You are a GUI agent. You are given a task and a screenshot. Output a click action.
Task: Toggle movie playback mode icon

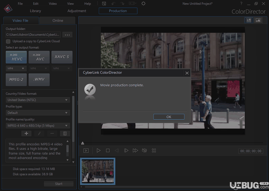point(86,151)
